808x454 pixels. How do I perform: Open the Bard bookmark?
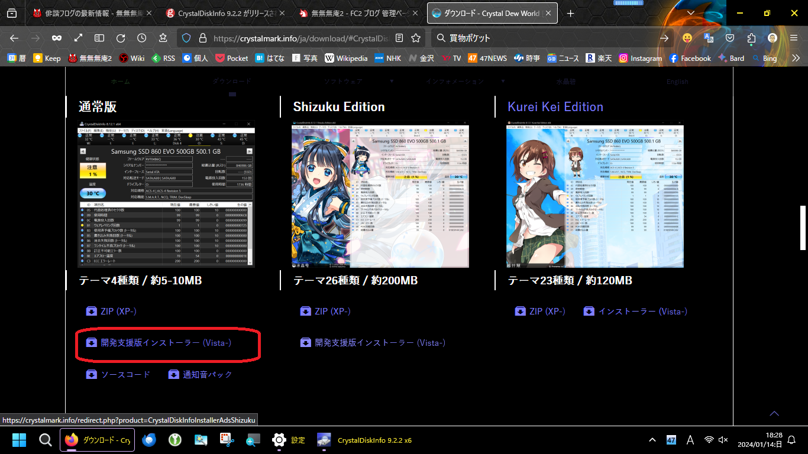(x=731, y=58)
